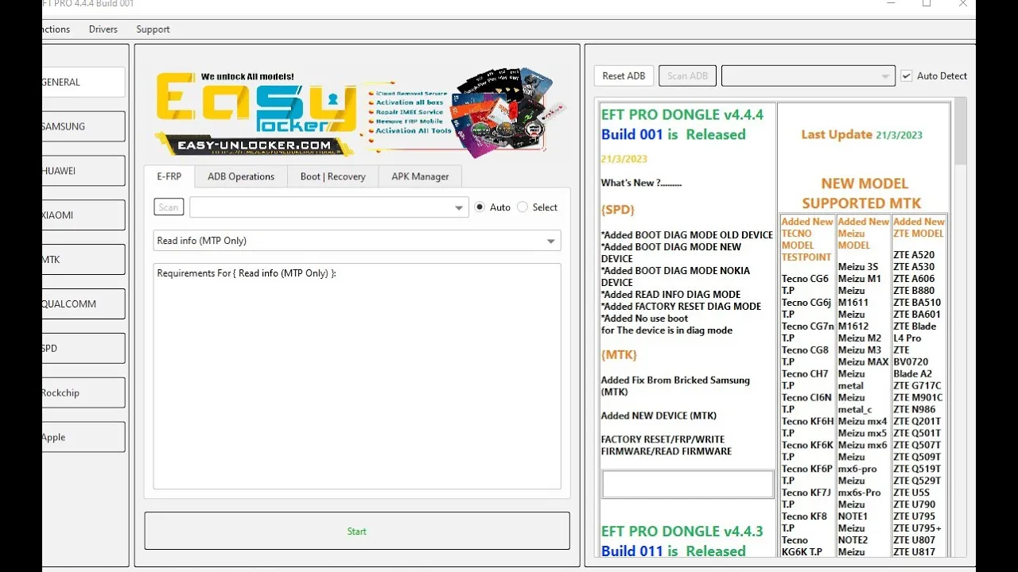Click 'ZTE B880' in model list

[914, 291]
